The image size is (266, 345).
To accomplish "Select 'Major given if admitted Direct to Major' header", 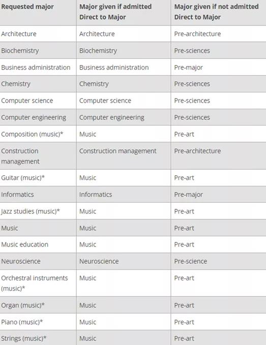I will click(115, 12).
